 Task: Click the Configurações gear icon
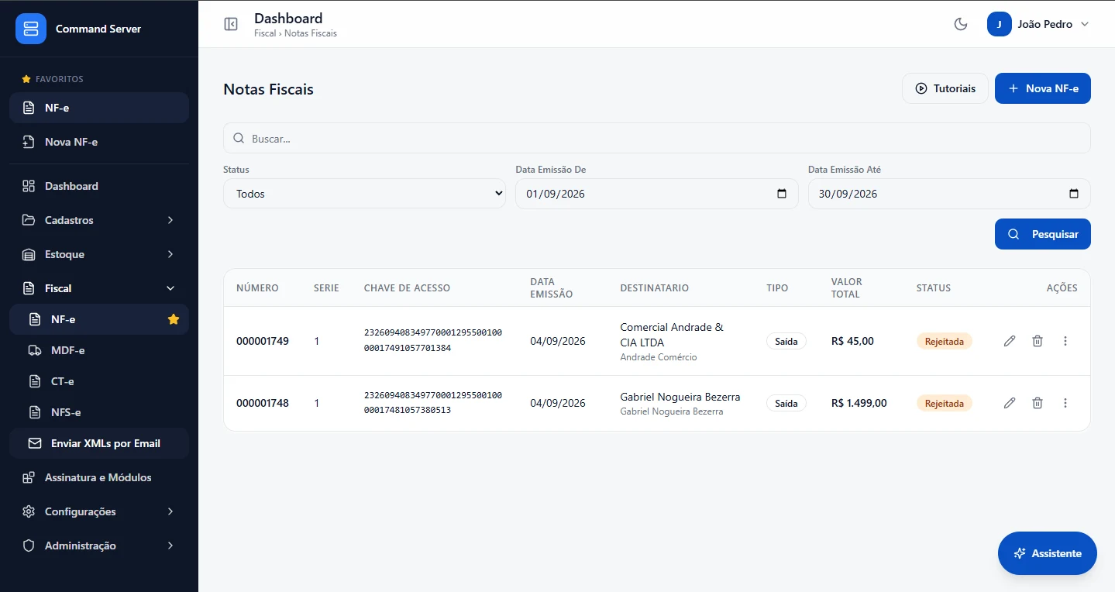point(29,511)
